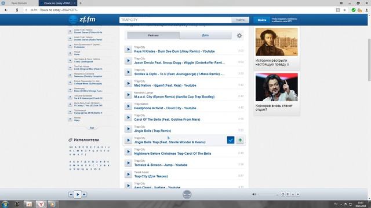Open the Киркоров вновь станет отцом headline
371x208 pixels.
274,107
